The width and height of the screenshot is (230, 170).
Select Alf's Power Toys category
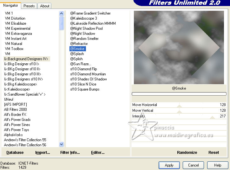coord(16,130)
